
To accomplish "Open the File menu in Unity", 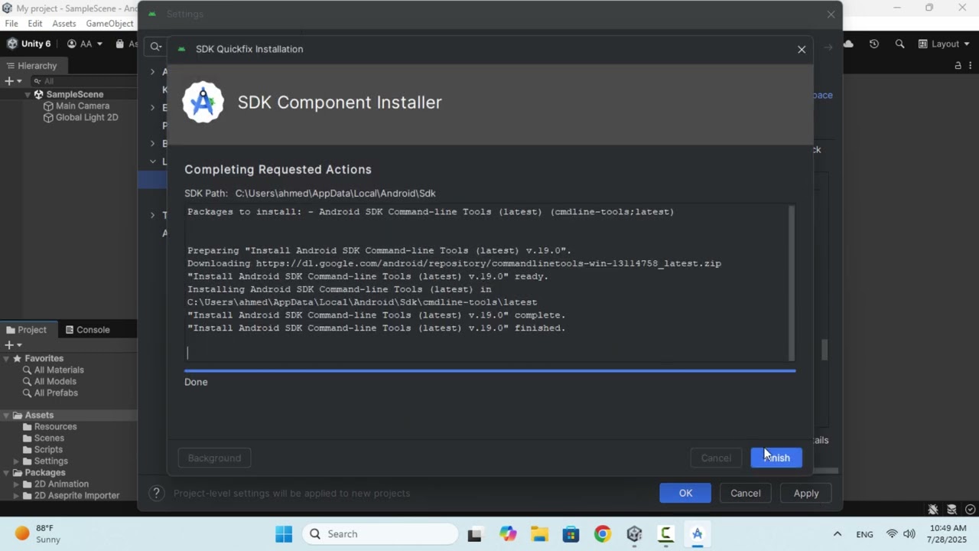I will pos(11,24).
